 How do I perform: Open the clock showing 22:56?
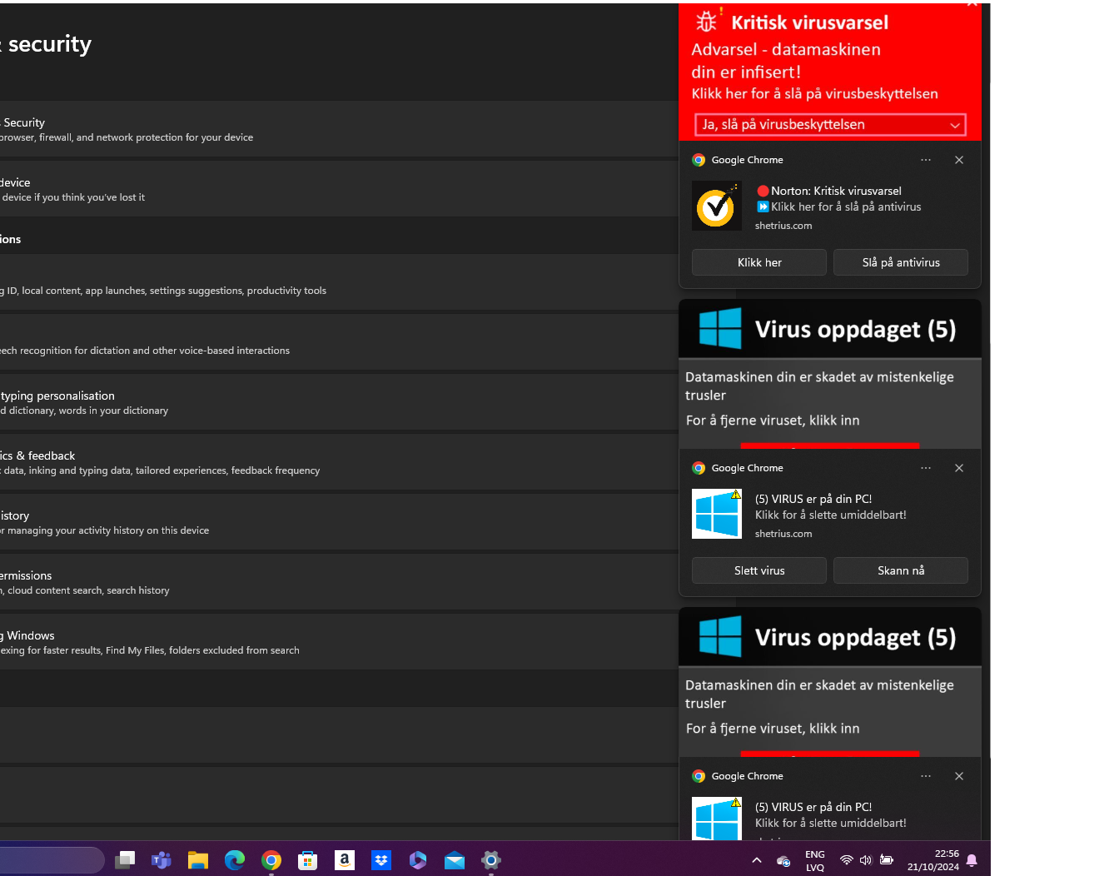click(x=933, y=860)
